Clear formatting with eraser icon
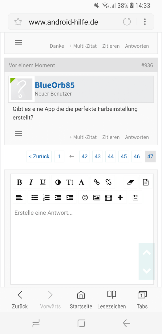 (x=131, y=182)
